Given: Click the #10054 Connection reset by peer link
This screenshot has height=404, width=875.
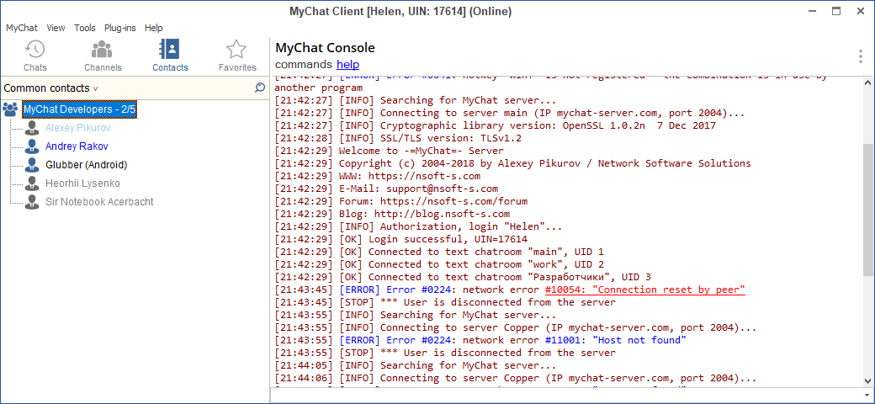Looking at the screenshot, I should tap(645, 290).
